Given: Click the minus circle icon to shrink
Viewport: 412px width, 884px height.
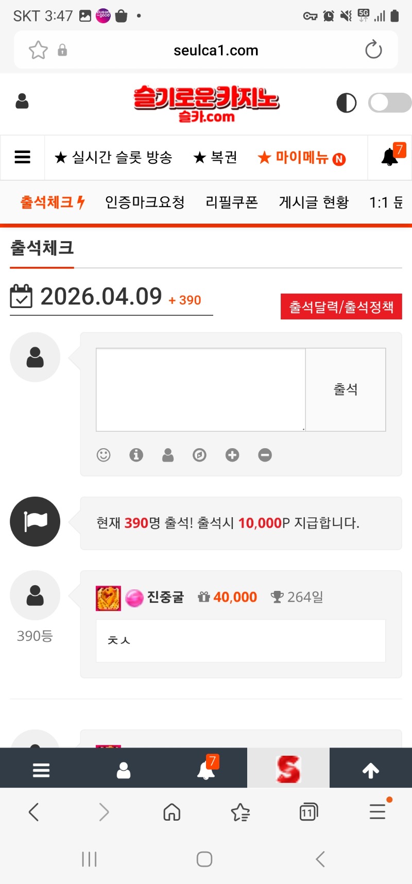Looking at the screenshot, I should tap(265, 455).
